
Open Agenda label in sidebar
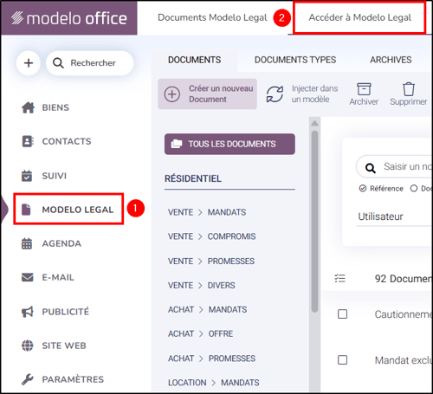[x=61, y=243]
